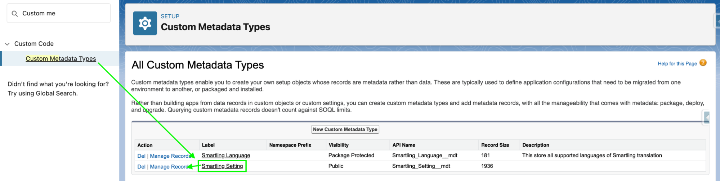
Task: Click the Label column header
Action: [208, 145]
